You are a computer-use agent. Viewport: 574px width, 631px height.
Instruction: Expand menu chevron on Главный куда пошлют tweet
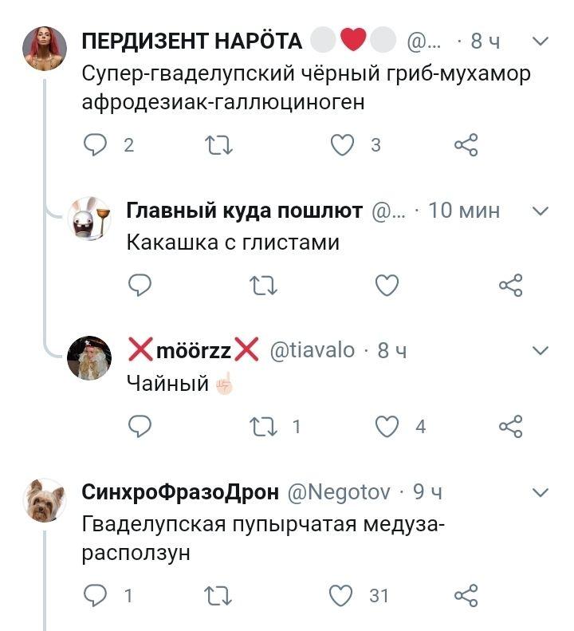click(540, 211)
